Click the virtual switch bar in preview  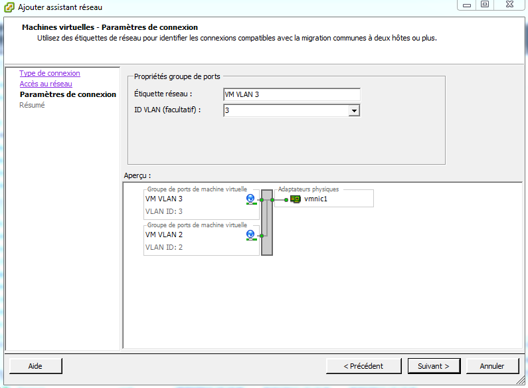click(x=267, y=223)
